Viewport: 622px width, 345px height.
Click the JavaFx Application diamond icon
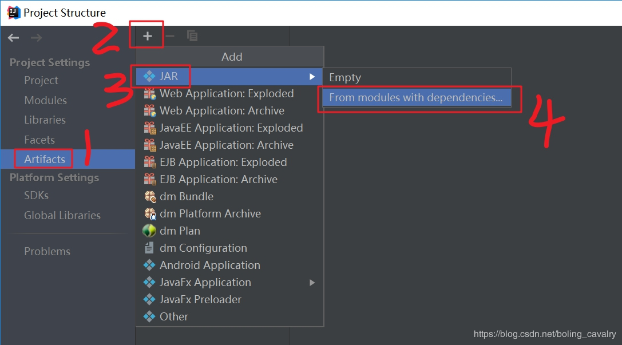click(x=149, y=282)
